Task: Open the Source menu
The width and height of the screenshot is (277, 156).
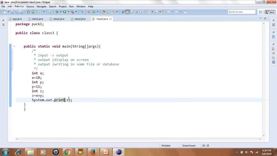Action: tap(30, 6)
